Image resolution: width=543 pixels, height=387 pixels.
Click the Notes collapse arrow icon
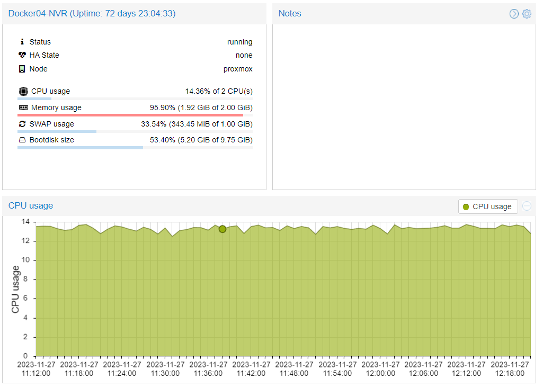click(x=514, y=14)
